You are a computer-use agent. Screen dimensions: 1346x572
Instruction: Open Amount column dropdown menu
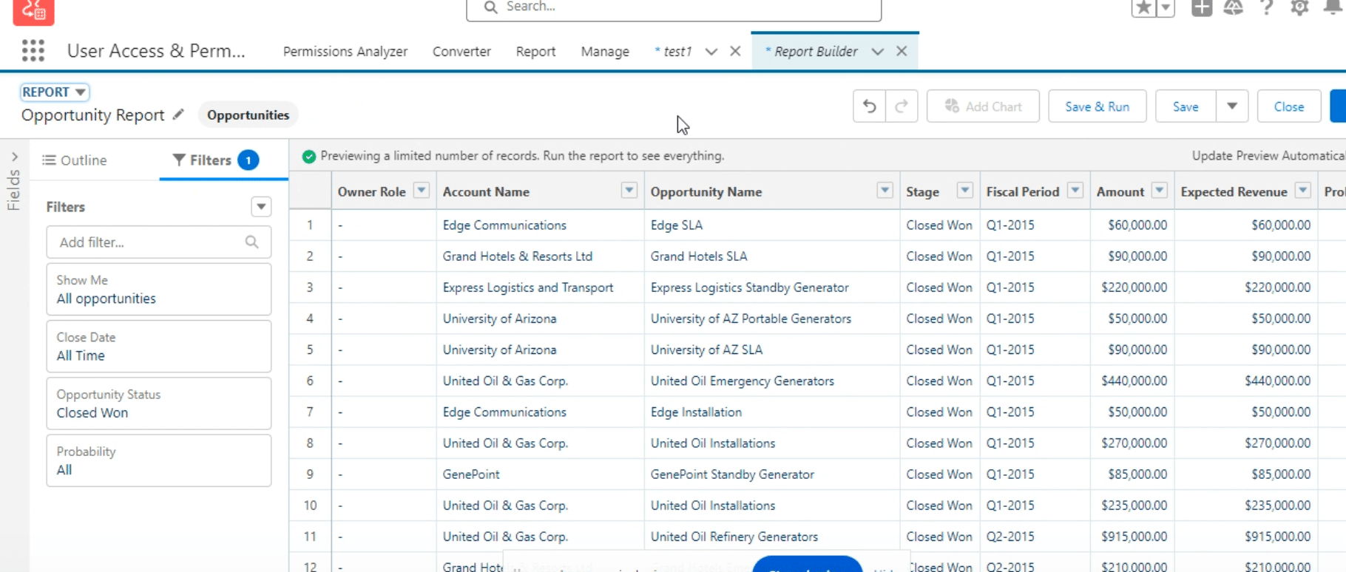coord(1159,191)
